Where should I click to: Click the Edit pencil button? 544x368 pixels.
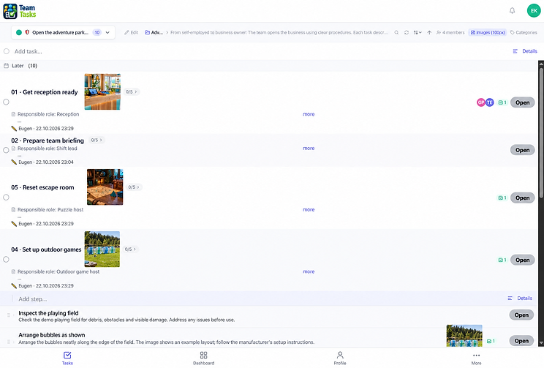(x=132, y=33)
